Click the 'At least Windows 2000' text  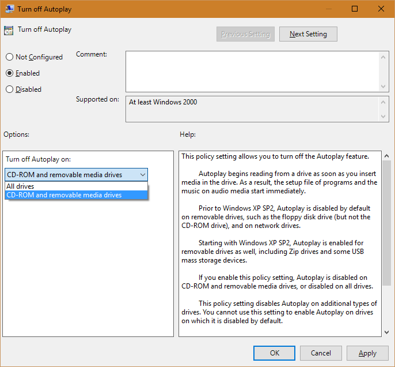coord(163,102)
